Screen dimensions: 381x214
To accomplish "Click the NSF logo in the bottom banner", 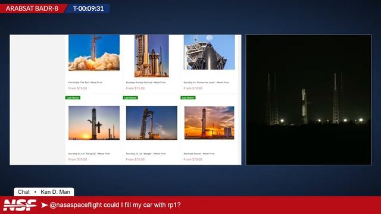I will pos(20,205).
